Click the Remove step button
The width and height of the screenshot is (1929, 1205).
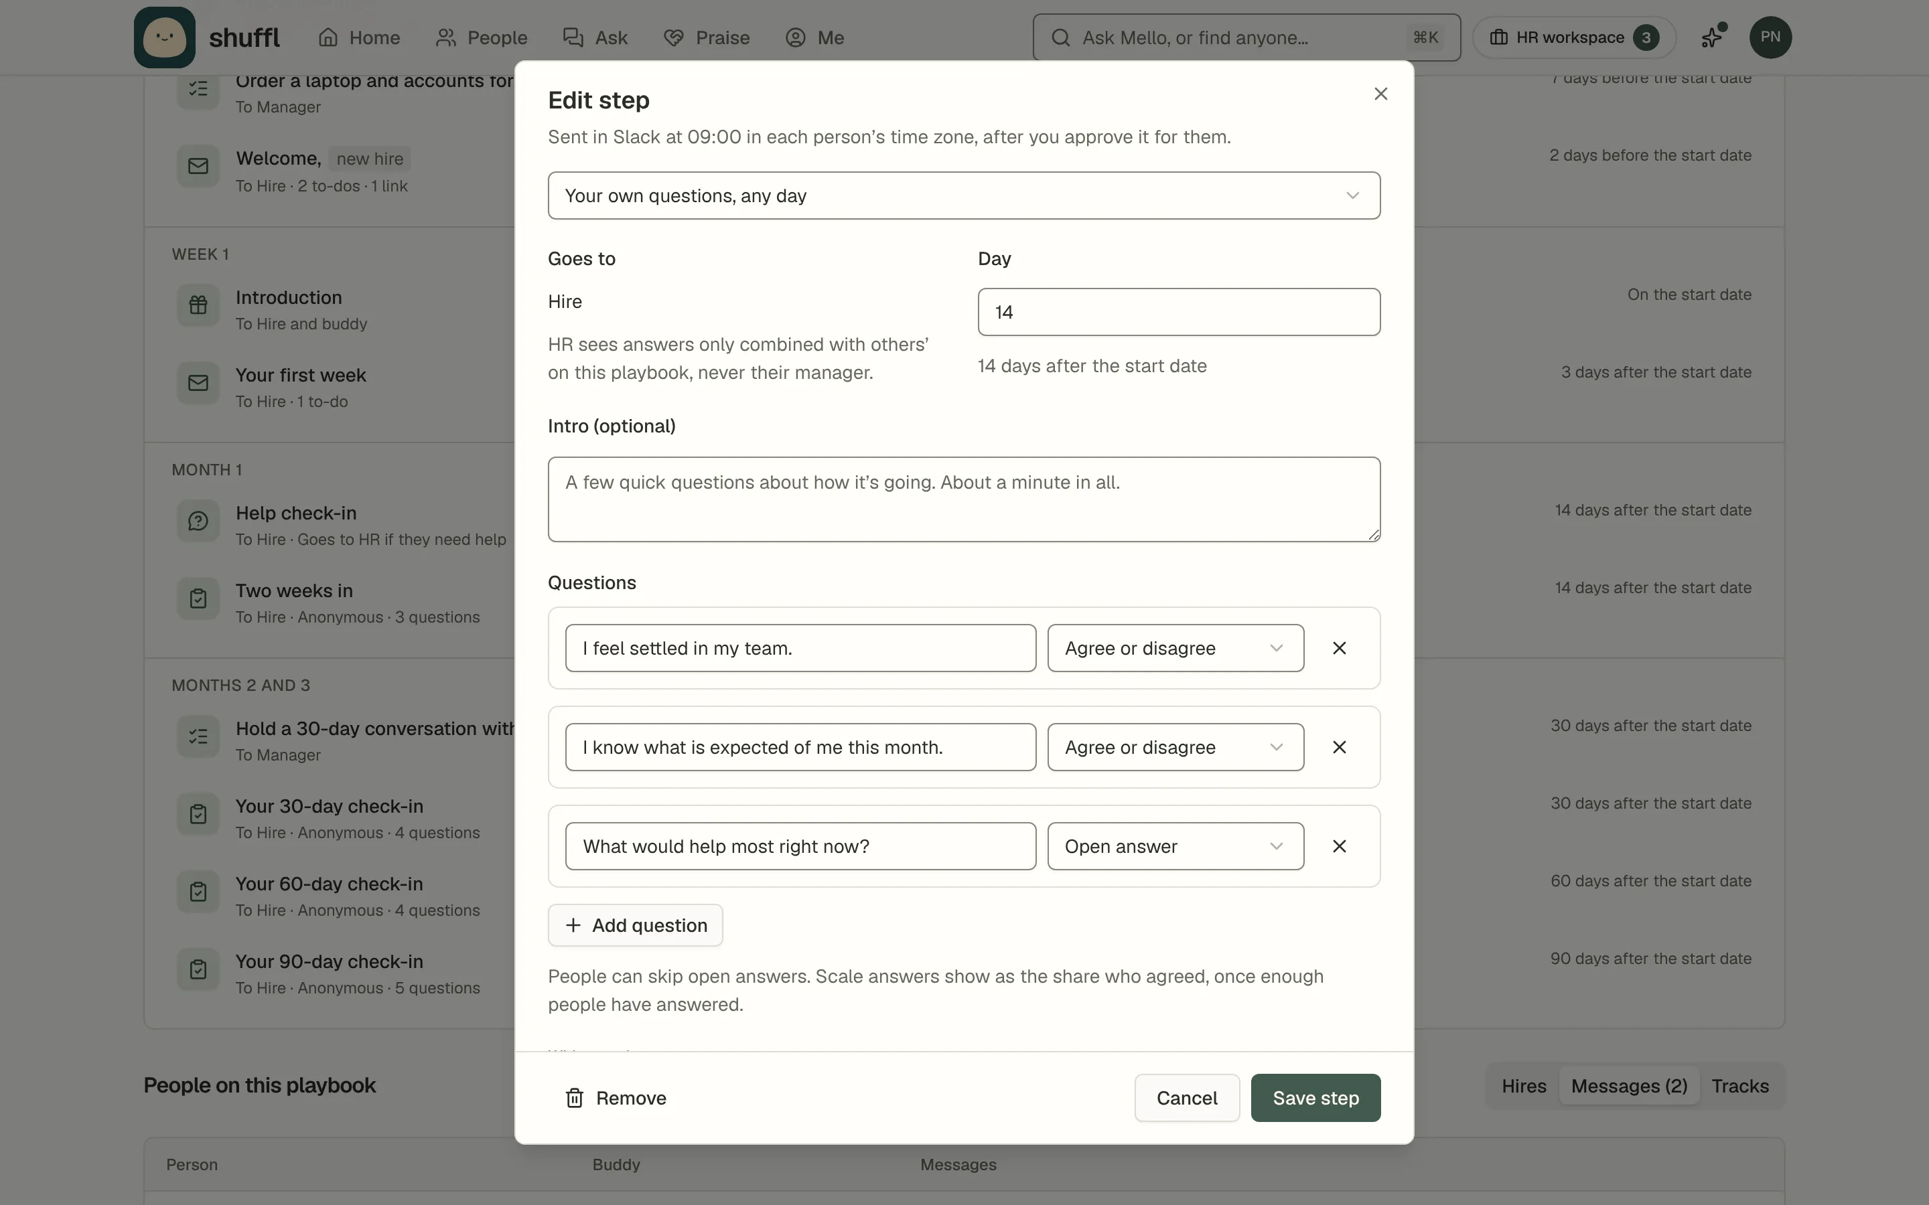click(x=616, y=1097)
